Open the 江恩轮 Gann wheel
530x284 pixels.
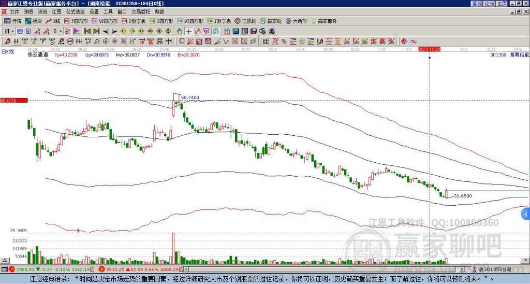pos(246,21)
